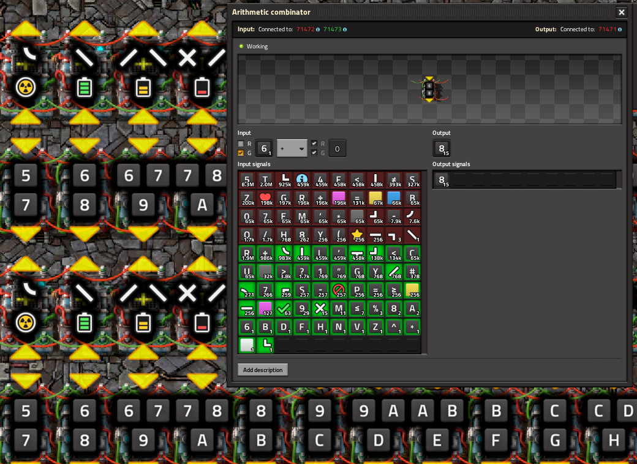This screenshot has width=637, height=464.
Task: Click the question mark signal showing 1.7k
Action: 302,272
